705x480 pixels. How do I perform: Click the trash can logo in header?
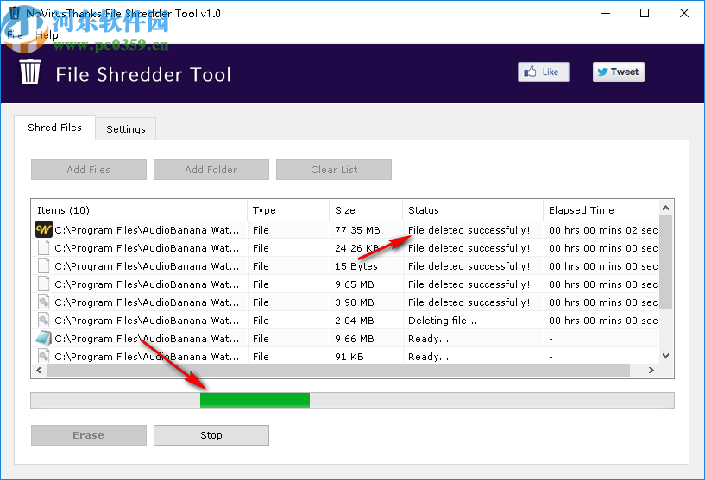30,72
